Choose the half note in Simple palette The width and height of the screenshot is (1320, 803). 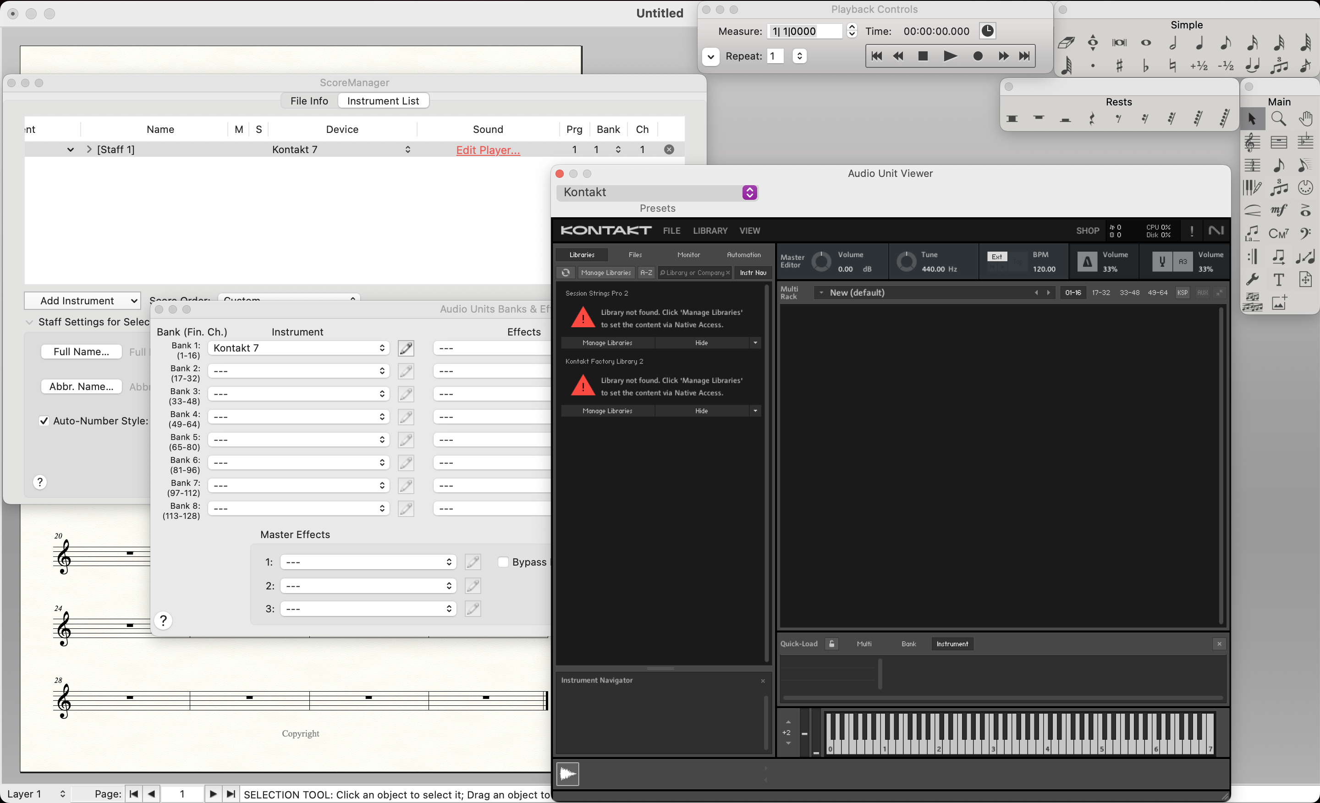click(x=1173, y=43)
